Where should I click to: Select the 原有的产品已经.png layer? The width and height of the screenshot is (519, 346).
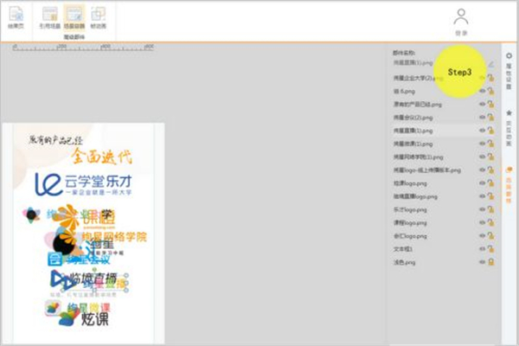click(419, 104)
